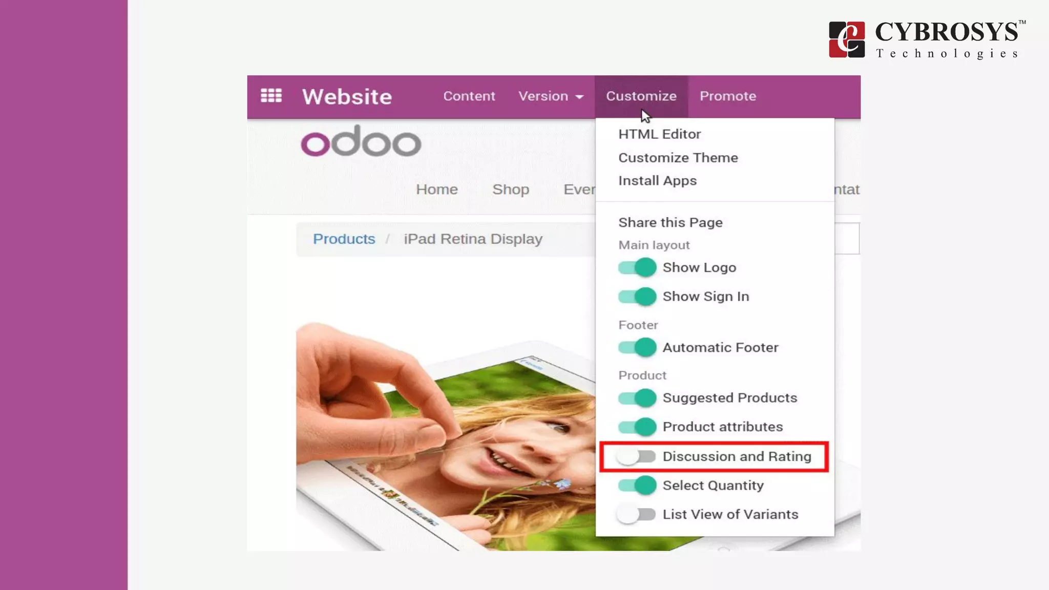Open the Content menu
Viewport: 1049px width, 590px height.
click(x=469, y=96)
